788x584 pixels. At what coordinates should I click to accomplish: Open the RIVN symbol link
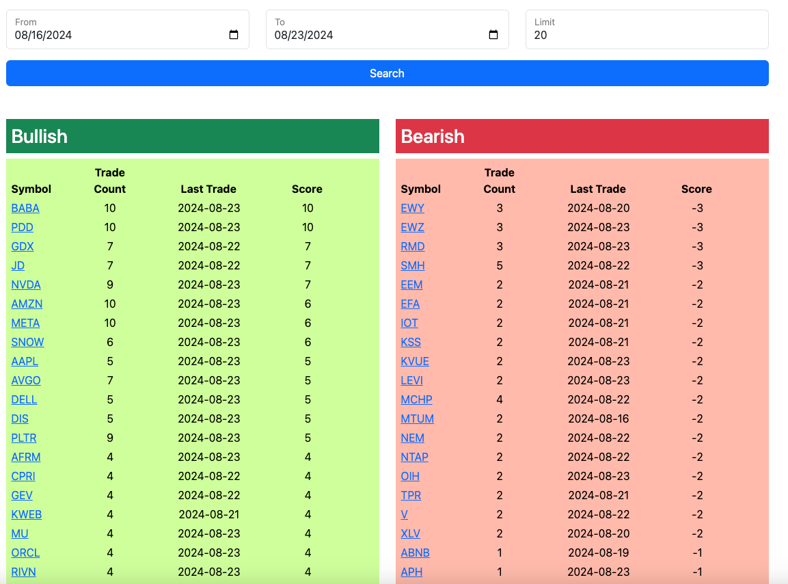pyautogui.click(x=24, y=572)
